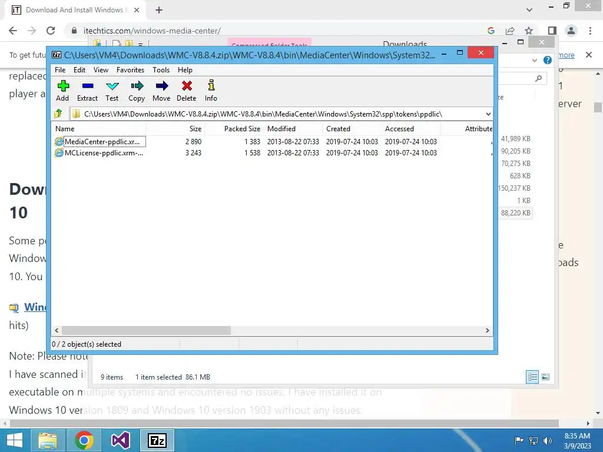This screenshot has height=452, width=603.
Task: Switch Explorer to large icons view
Action: (x=545, y=377)
